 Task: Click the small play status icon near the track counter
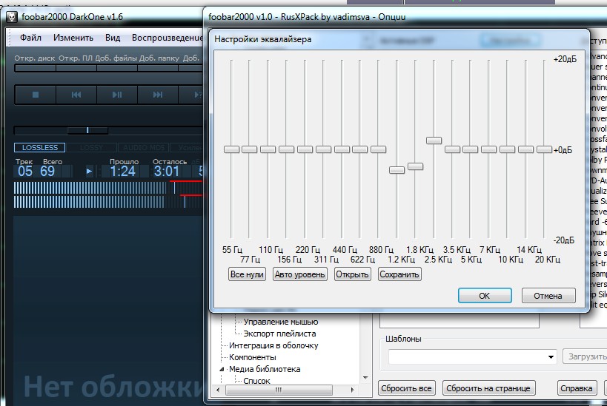tap(89, 171)
